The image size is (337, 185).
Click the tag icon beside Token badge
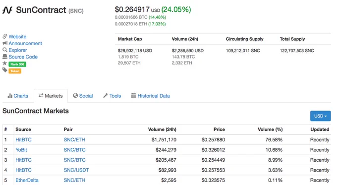[5, 70]
